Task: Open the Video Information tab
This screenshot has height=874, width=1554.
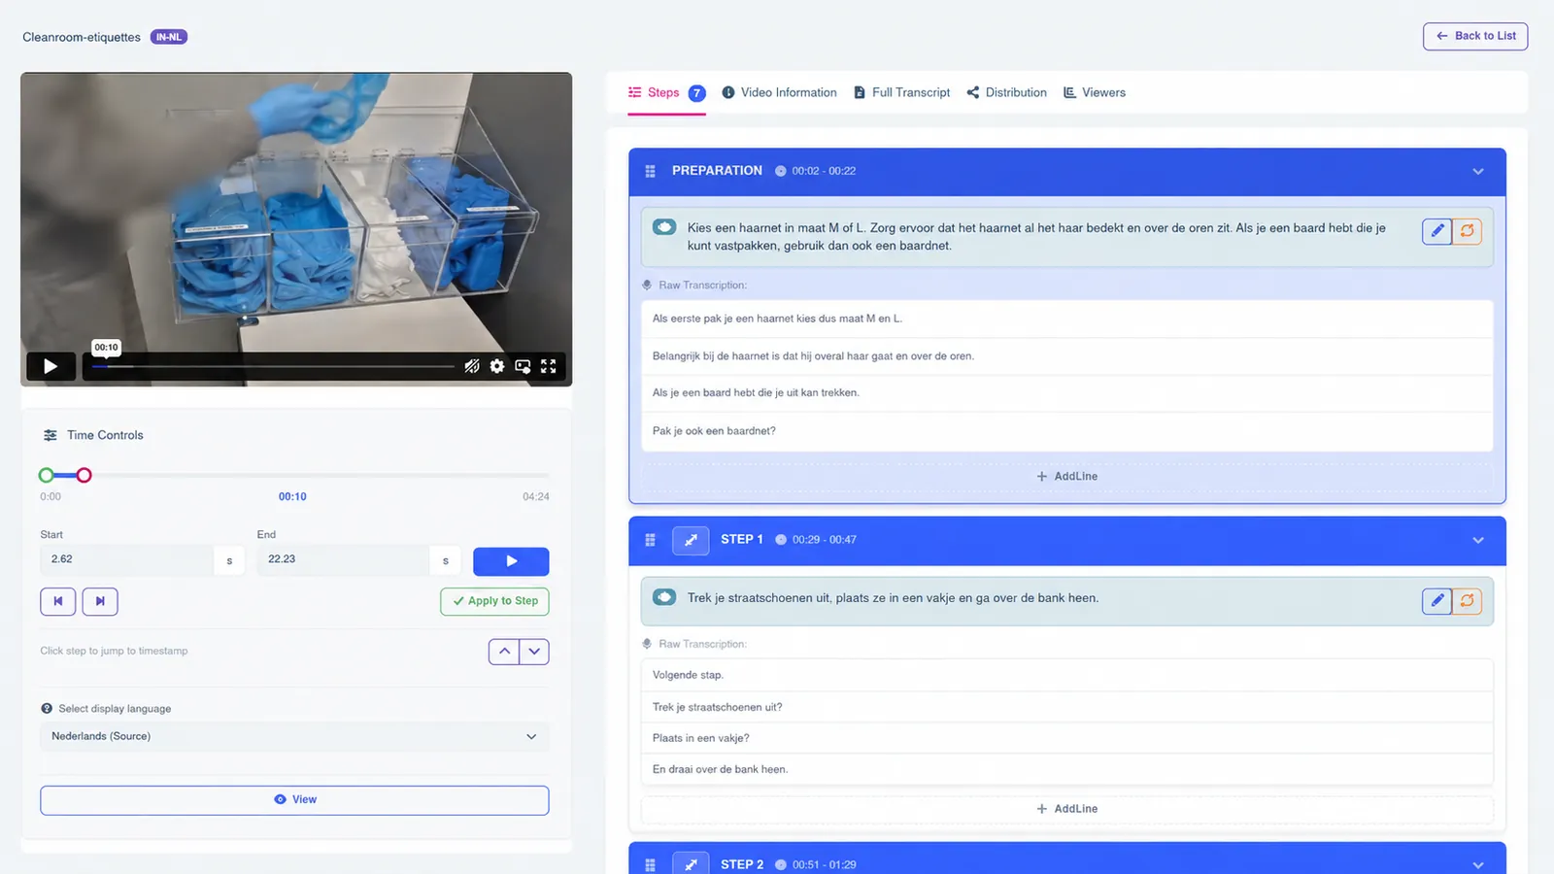Action: click(779, 92)
